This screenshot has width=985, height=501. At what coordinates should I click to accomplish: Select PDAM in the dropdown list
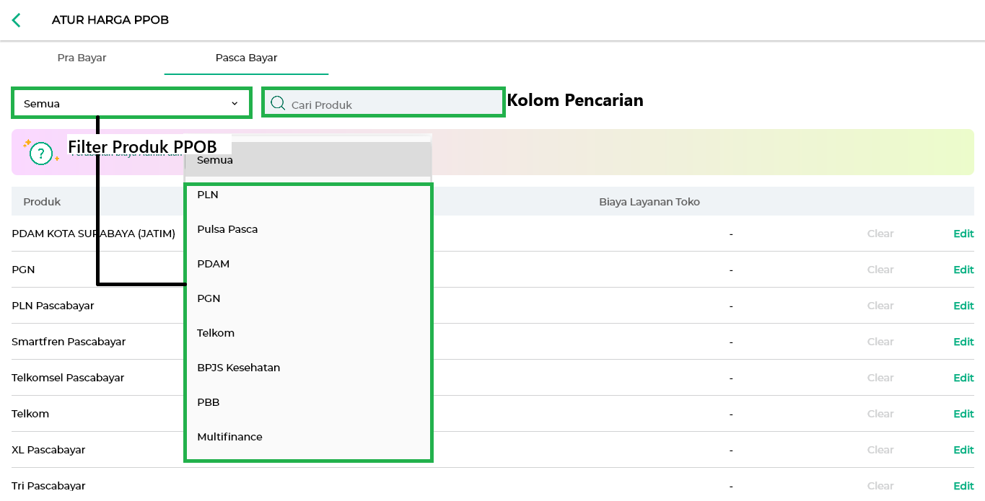(x=308, y=264)
